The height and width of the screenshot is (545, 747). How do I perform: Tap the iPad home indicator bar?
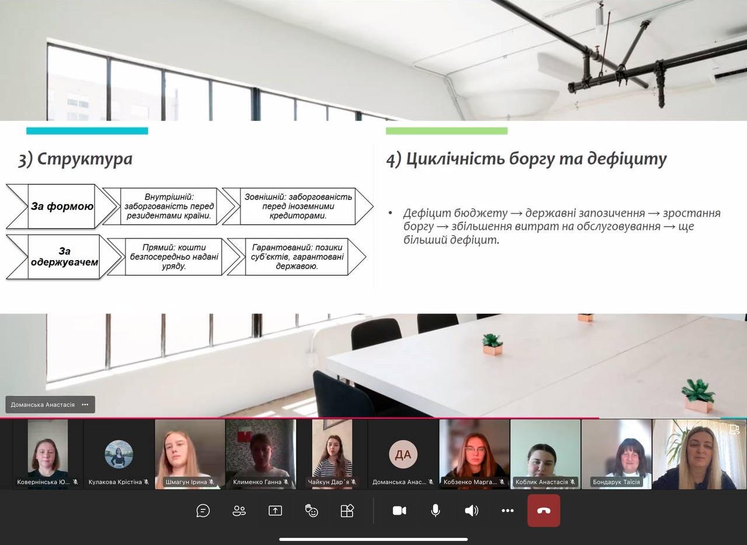click(x=373, y=539)
